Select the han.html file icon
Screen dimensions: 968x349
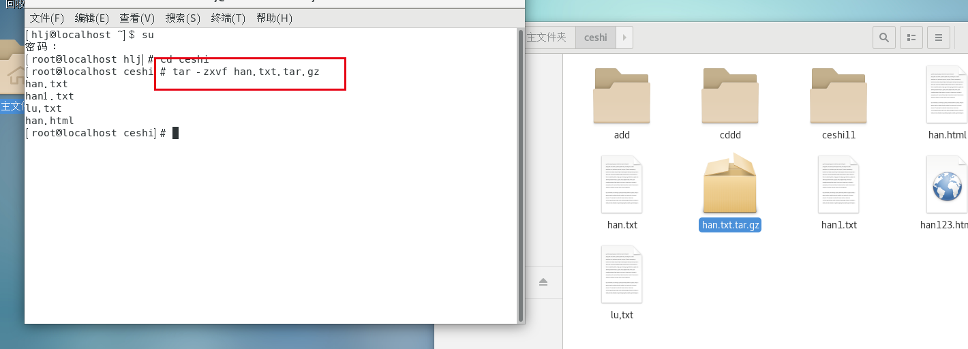(x=947, y=95)
